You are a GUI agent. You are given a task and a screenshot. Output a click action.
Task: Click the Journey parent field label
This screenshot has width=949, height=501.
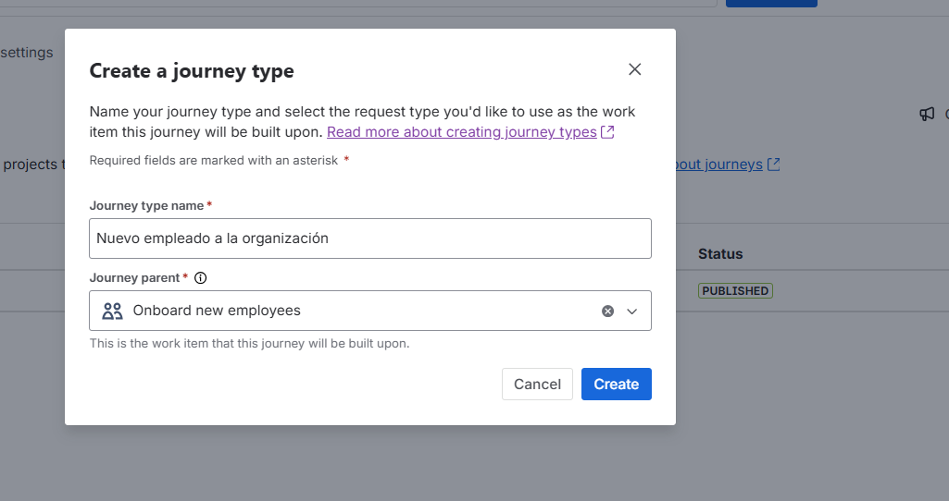pos(135,277)
